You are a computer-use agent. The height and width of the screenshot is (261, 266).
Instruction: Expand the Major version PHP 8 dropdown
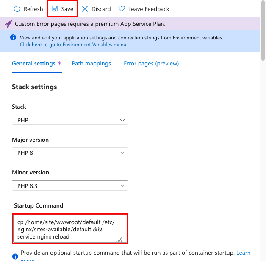point(70,153)
